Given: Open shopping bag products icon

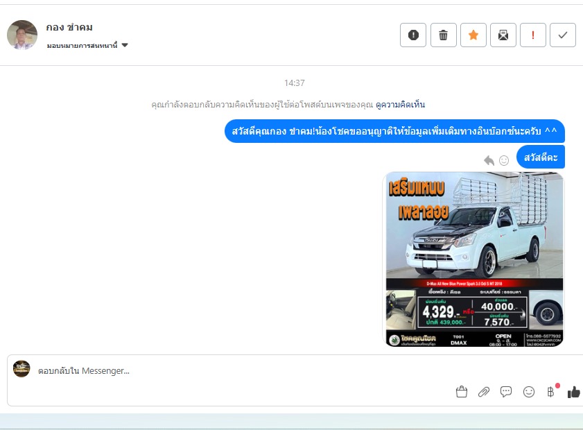Looking at the screenshot, I should tap(462, 392).
